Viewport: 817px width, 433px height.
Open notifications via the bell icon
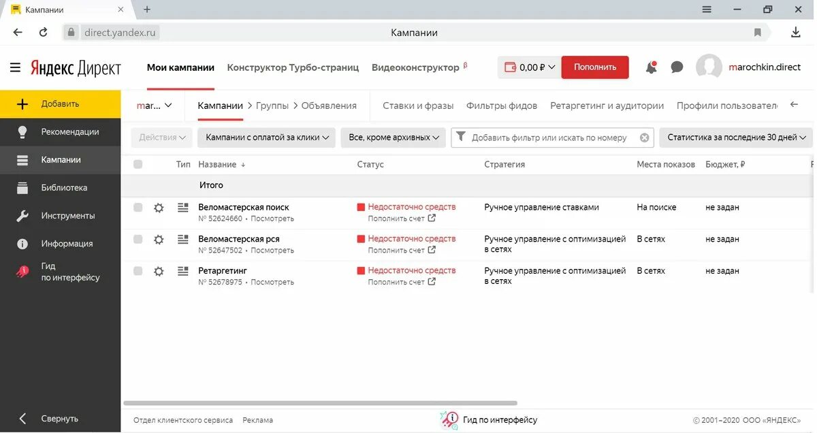click(650, 67)
